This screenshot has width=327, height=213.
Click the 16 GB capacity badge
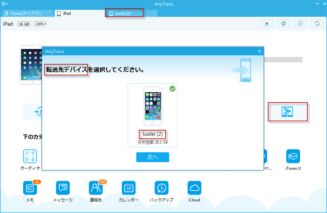[x=24, y=24]
